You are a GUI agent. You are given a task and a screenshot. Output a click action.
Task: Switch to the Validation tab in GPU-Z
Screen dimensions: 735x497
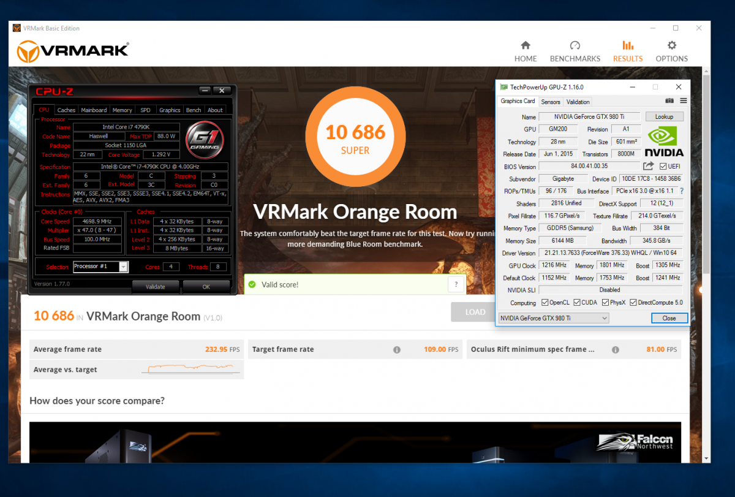coord(578,102)
